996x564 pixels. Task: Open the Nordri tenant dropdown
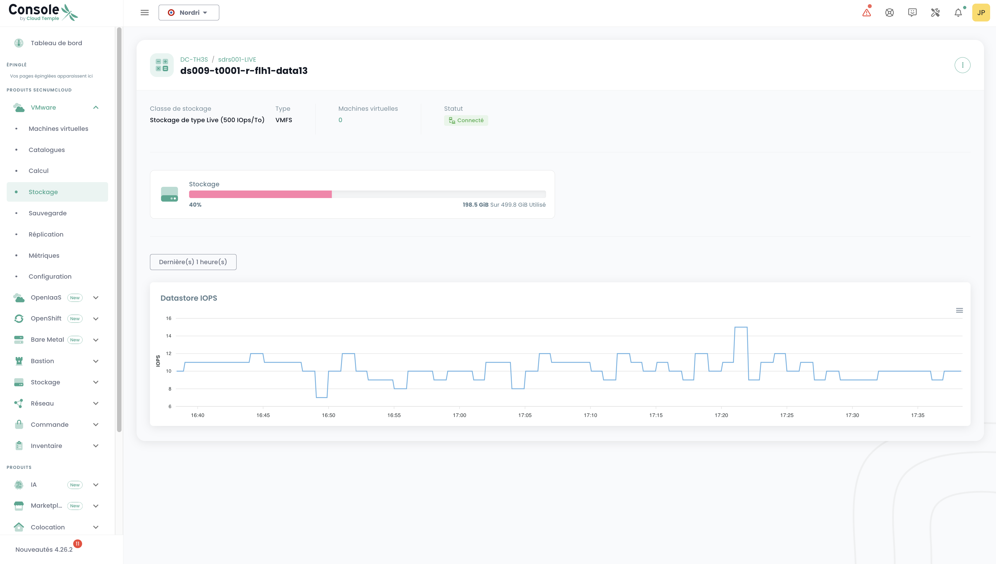189,13
